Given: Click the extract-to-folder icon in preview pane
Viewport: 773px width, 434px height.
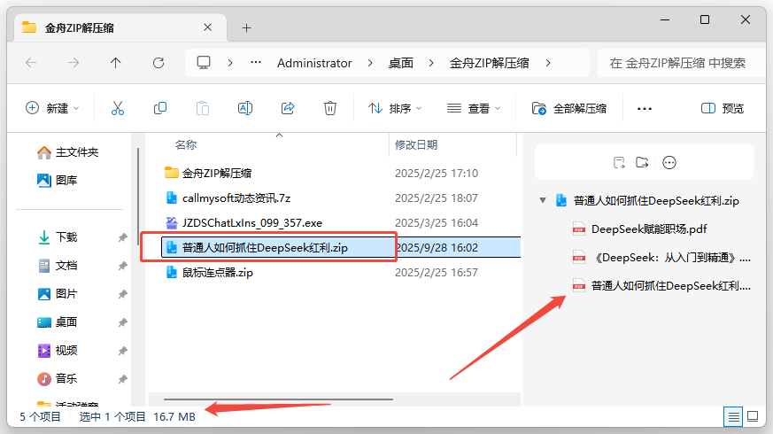Looking at the screenshot, I should coord(642,162).
